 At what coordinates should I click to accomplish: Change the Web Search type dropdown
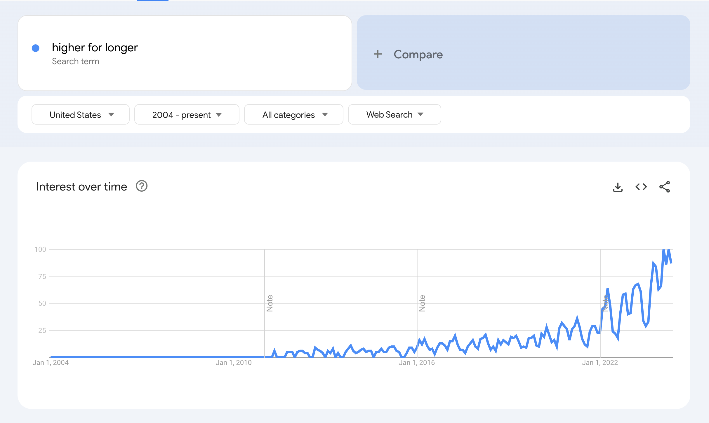coord(394,115)
